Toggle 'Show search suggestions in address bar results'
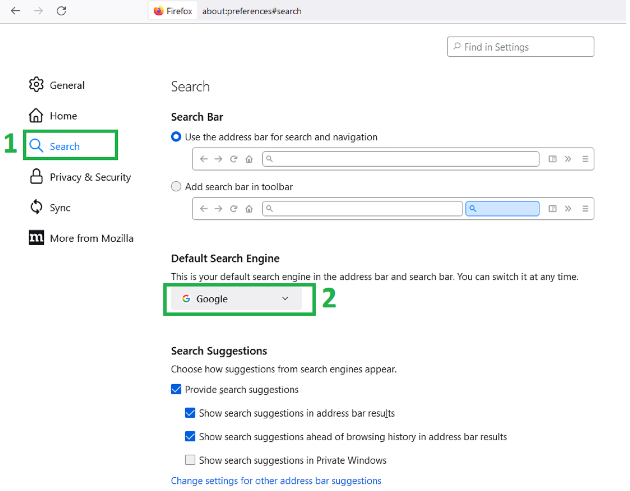This screenshot has height=491, width=630. [x=190, y=413]
